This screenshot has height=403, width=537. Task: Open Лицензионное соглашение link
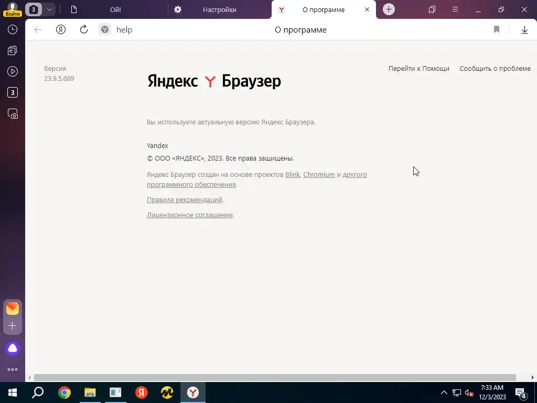coord(190,215)
